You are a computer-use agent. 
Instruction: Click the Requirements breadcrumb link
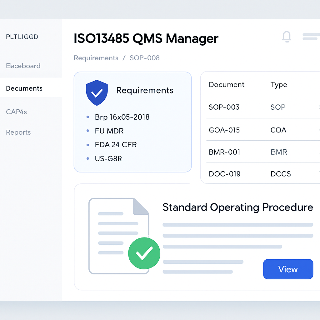pyautogui.click(x=96, y=58)
